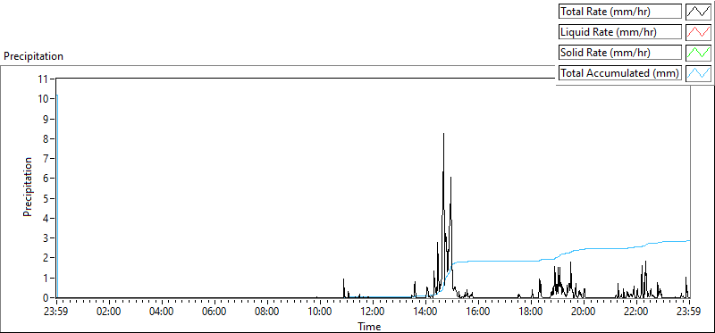Click the tallest rate peak above 8 mm/hr
715x333 pixels.
click(x=443, y=134)
